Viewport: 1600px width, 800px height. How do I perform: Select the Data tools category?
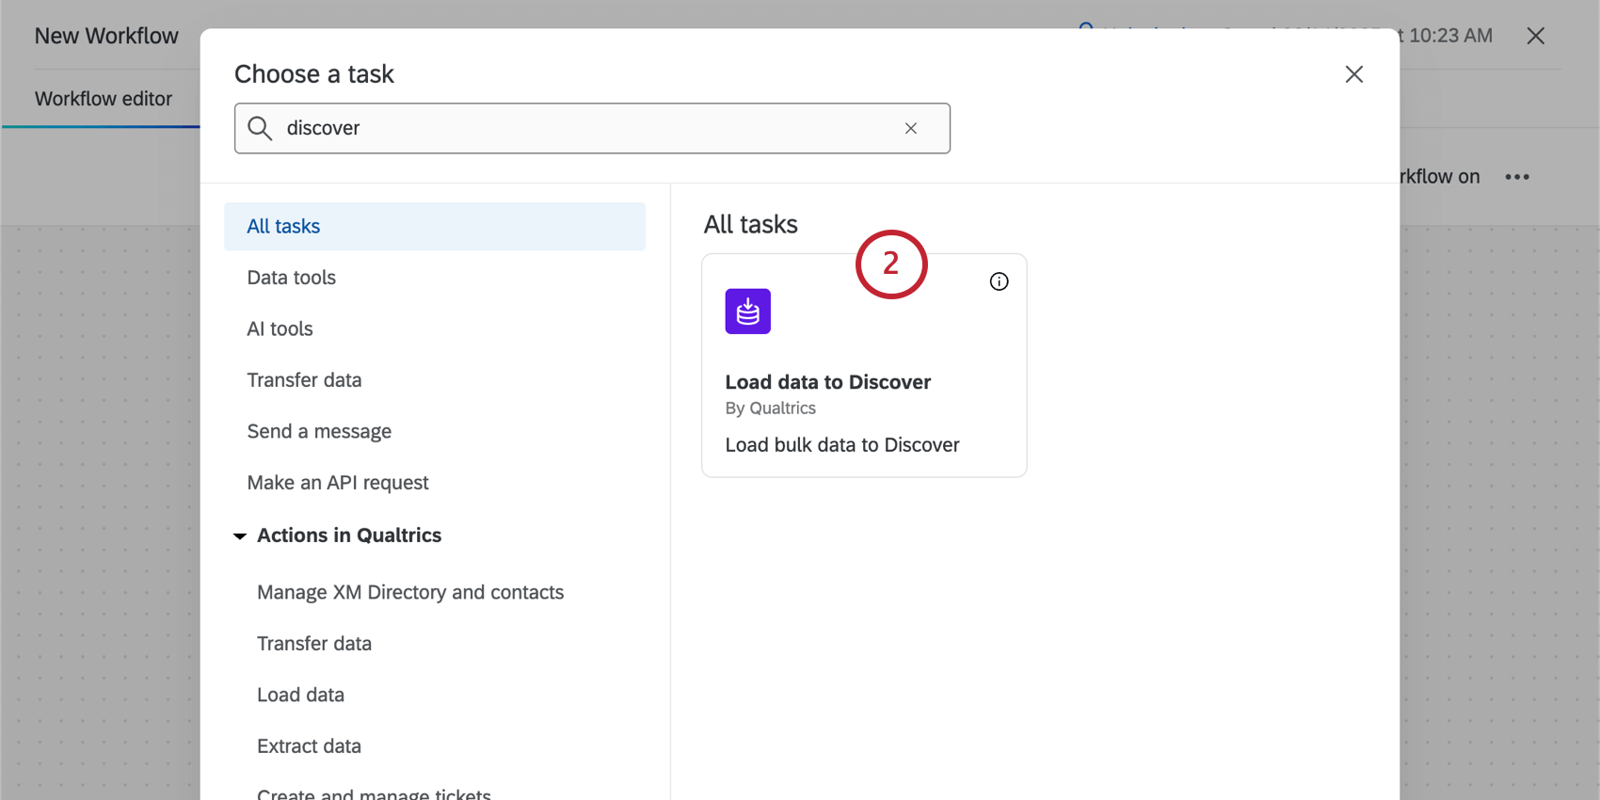(292, 278)
